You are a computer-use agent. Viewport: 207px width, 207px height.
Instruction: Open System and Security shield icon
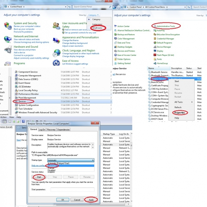8,26
